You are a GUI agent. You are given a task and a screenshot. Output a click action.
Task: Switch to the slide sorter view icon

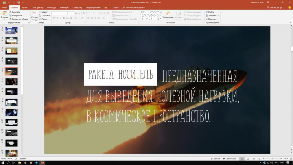pos(248,158)
